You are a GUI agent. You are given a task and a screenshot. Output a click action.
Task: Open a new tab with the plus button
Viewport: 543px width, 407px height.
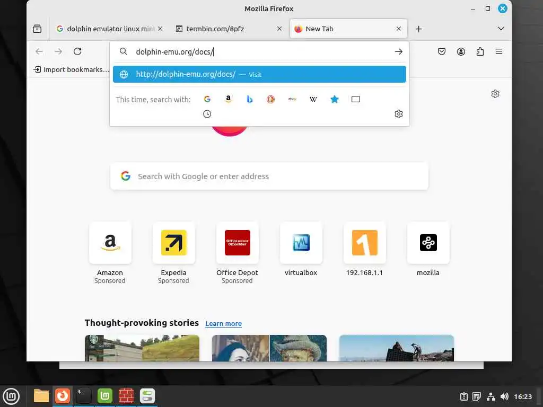pos(419,29)
